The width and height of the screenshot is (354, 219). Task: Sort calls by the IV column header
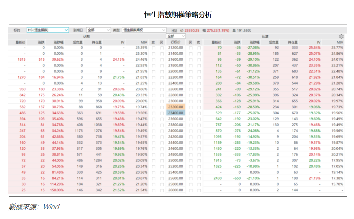pos(123,42)
